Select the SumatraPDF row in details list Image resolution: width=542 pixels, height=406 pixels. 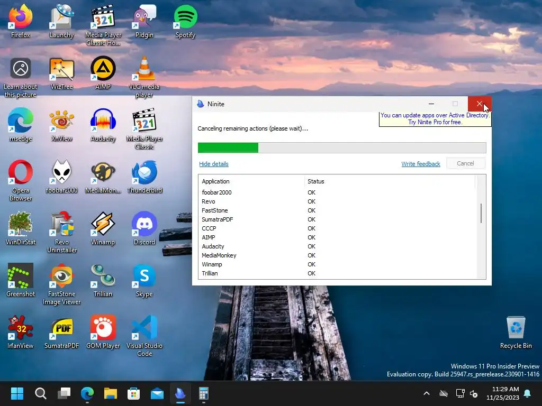337,219
